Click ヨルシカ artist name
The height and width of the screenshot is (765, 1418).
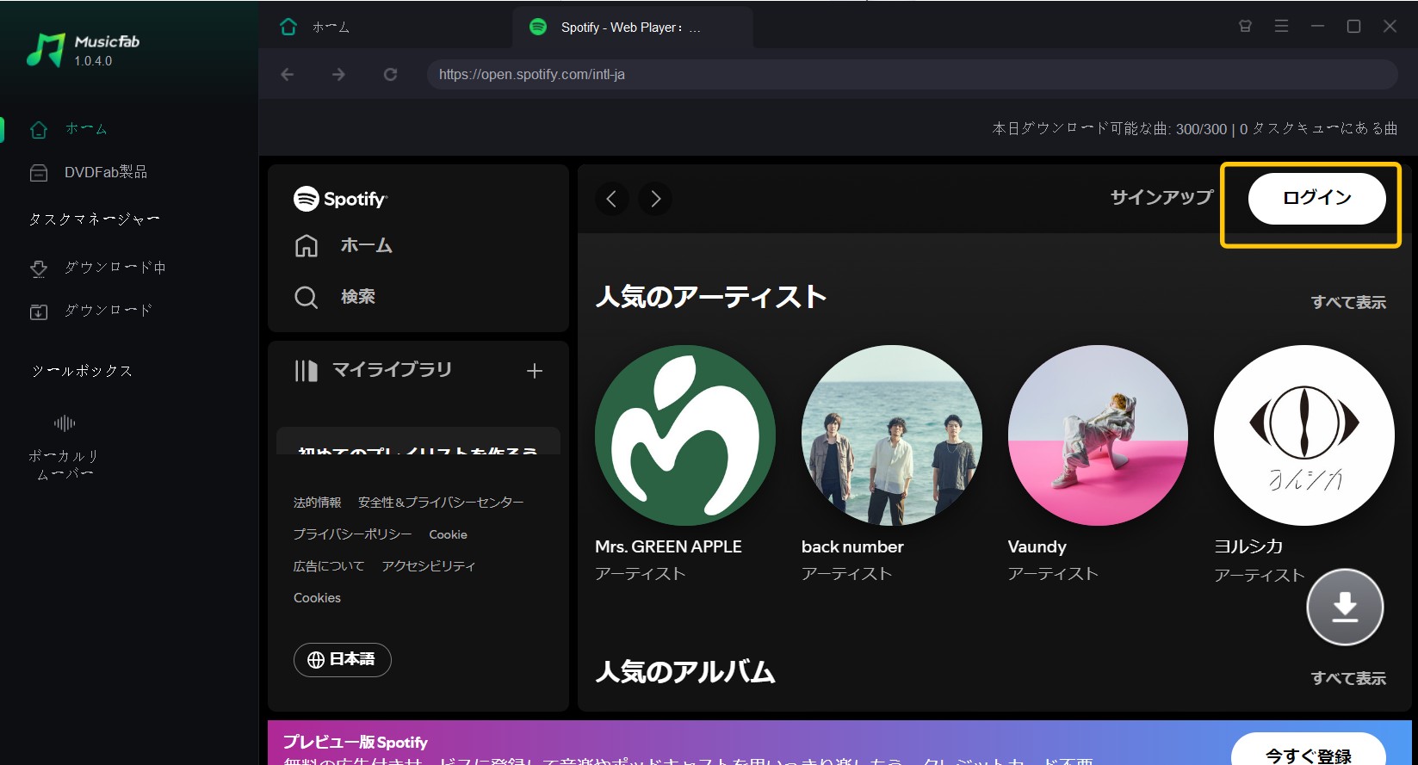point(1248,547)
